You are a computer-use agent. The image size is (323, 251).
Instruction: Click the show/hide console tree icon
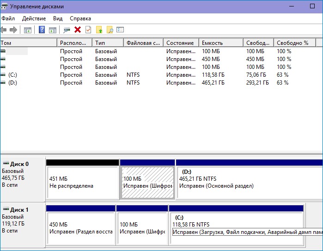tap(28, 30)
